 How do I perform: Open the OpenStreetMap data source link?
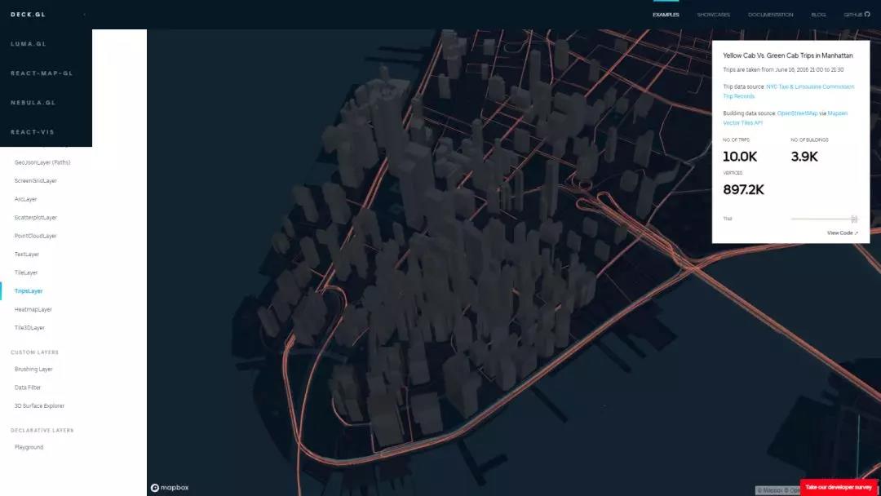pos(797,113)
